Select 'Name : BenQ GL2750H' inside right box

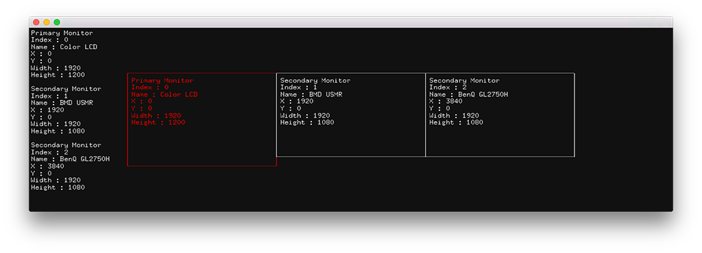(469, 94)
